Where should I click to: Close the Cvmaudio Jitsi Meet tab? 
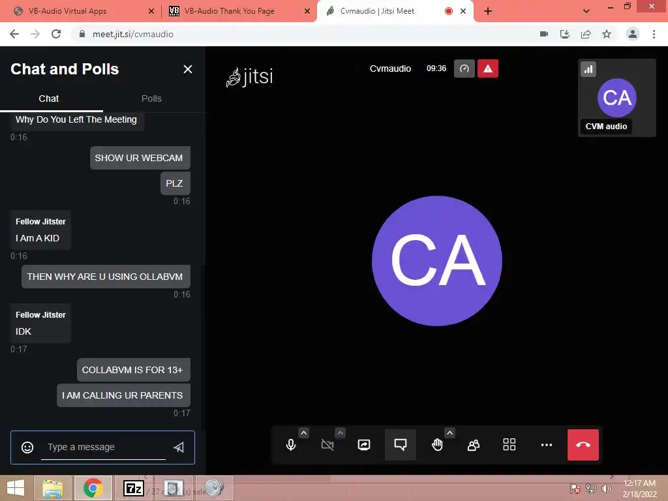[x=463, y=11]
